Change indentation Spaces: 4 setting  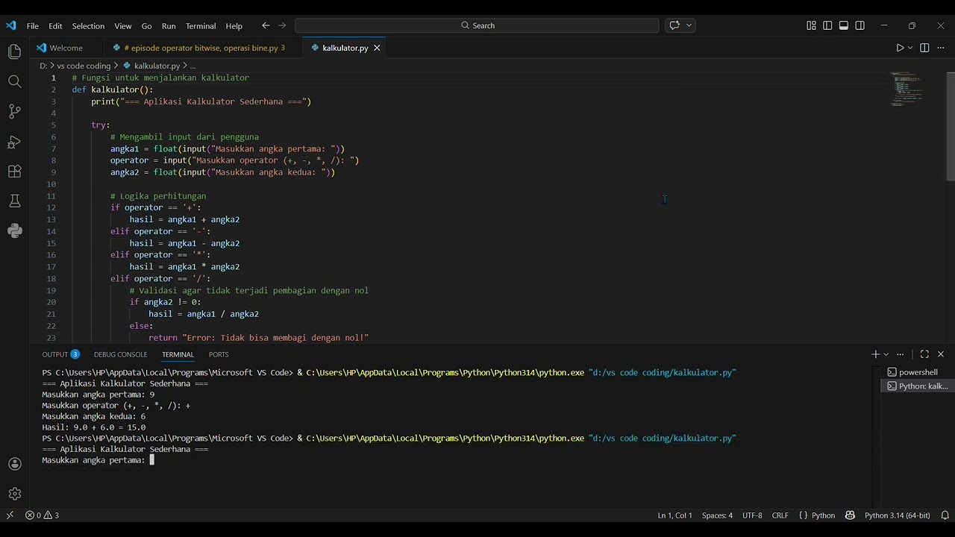(717, 515)
